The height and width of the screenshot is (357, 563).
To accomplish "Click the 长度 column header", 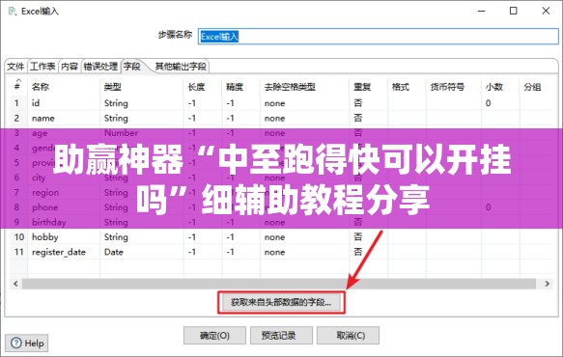I will tap(196, 87).
